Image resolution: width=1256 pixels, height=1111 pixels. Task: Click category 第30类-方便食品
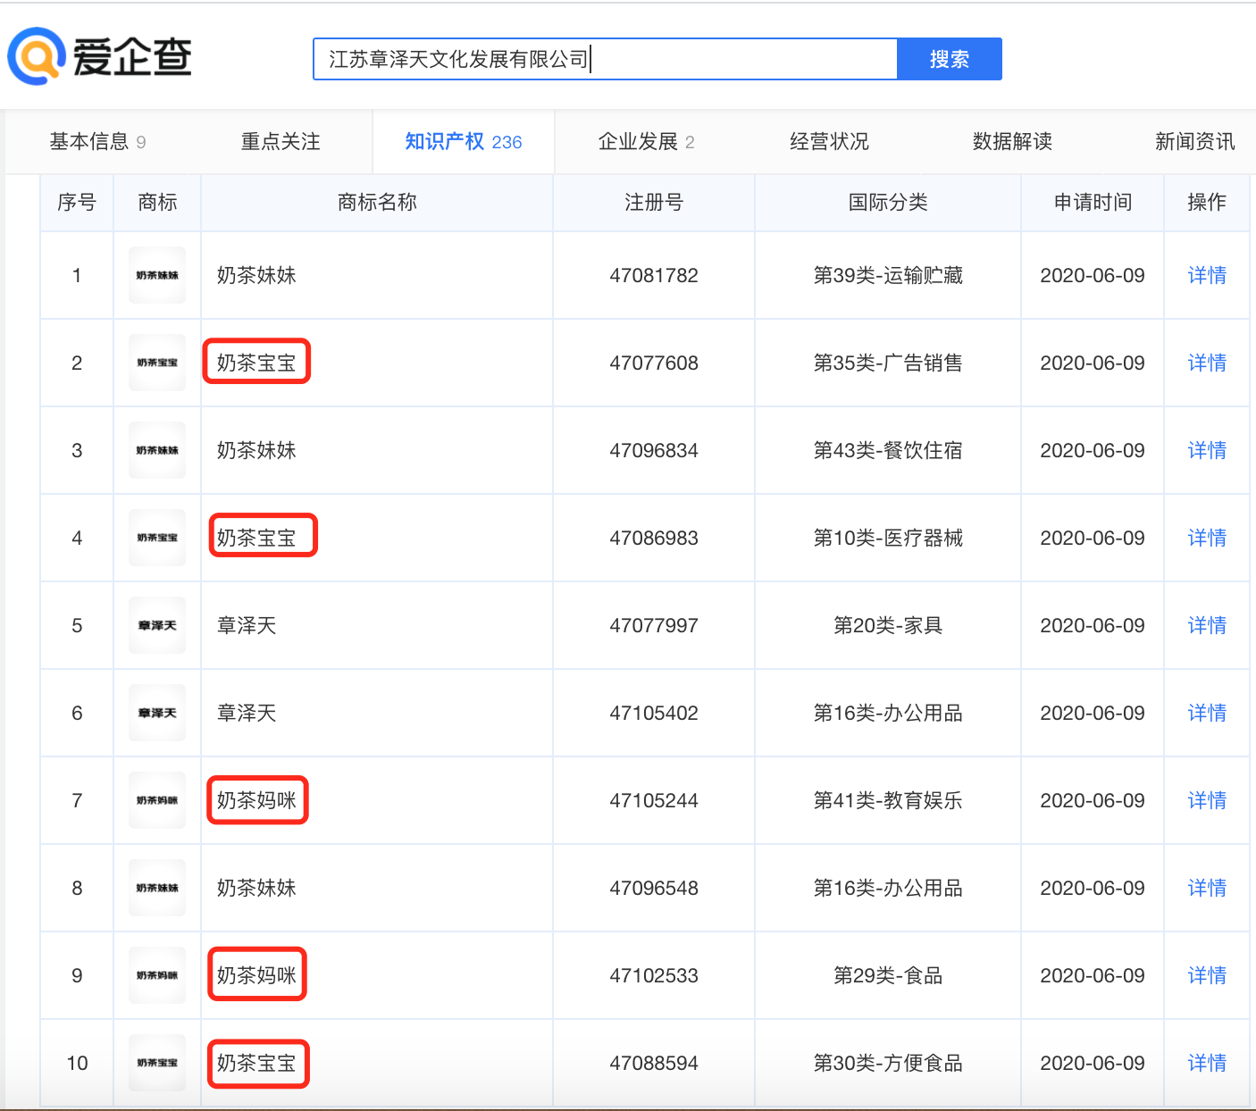[x=888, y=1063]
